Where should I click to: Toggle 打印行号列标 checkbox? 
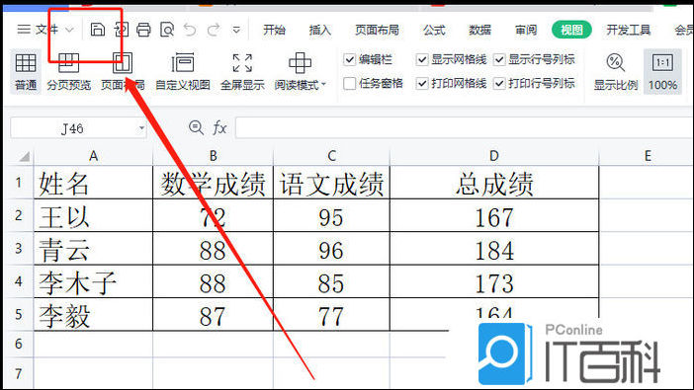pos(499,83)
